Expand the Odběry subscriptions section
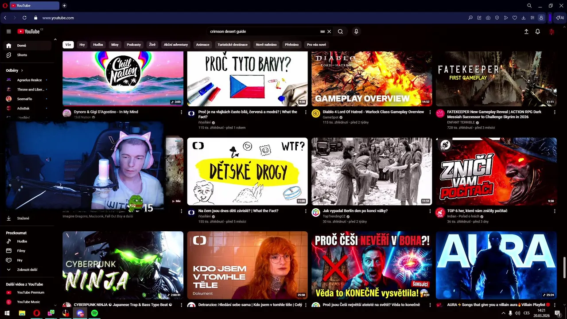Image resolution: width=567 pixels, height=319 pixels. pyautogui.click(x=15, y=70)
